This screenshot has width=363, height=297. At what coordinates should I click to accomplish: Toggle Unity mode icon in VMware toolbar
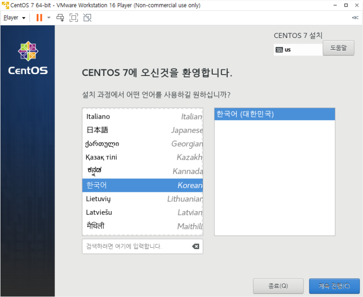click(87, 17)
